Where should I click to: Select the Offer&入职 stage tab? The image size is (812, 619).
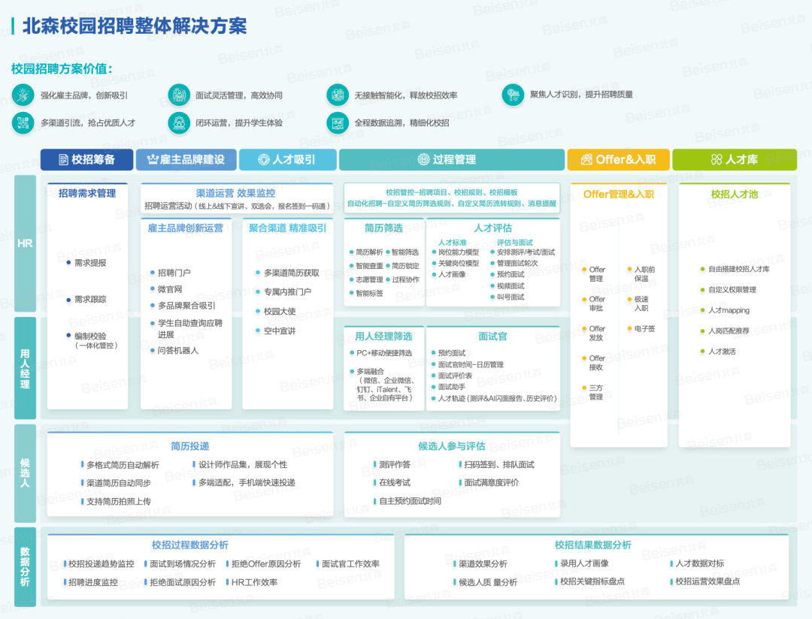618,160
